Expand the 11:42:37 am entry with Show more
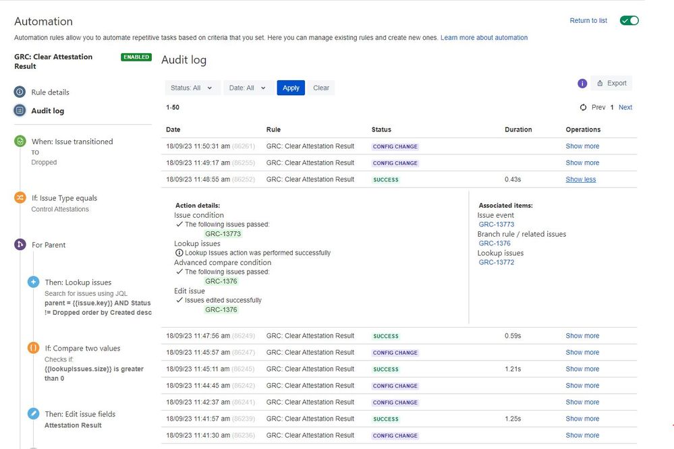The image size is (674, 449). [x=582, y=402]
